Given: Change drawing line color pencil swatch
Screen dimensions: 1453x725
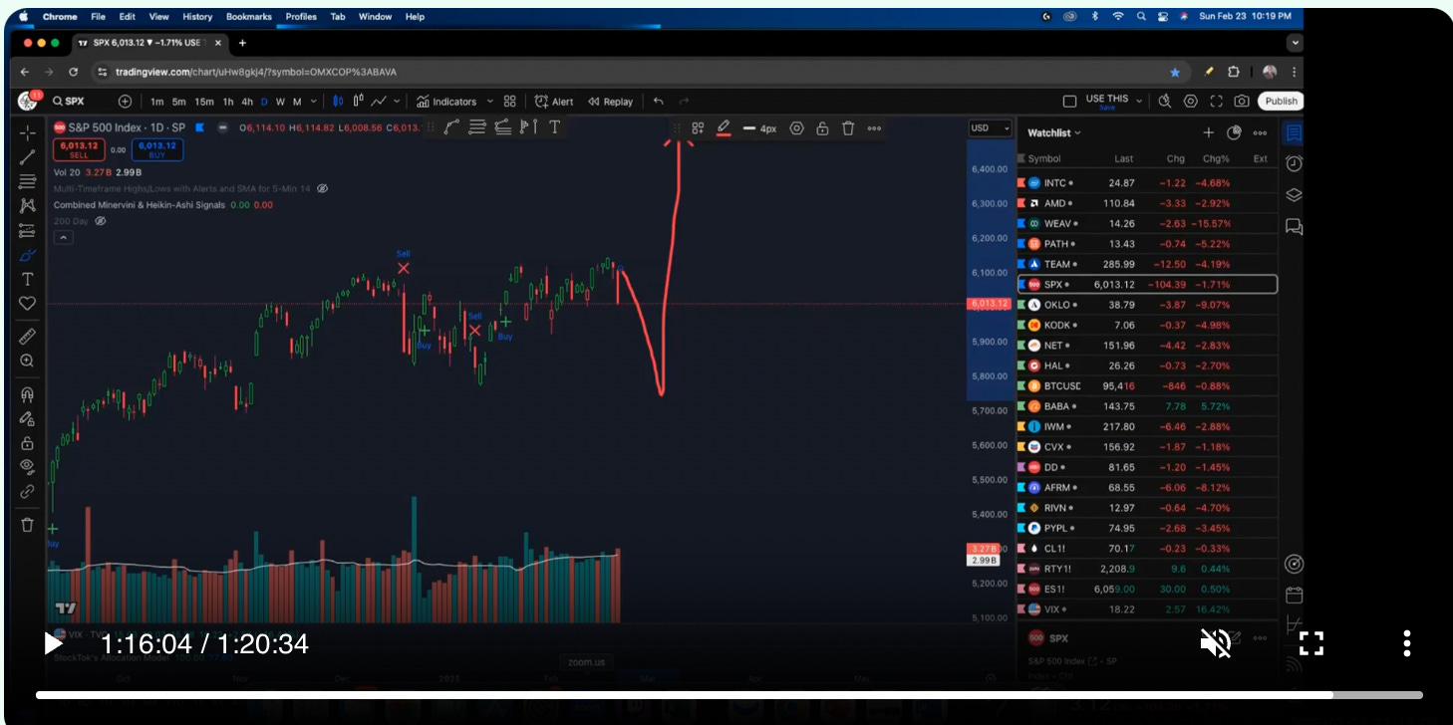Looking at the screenshot, I should [724, 128].
